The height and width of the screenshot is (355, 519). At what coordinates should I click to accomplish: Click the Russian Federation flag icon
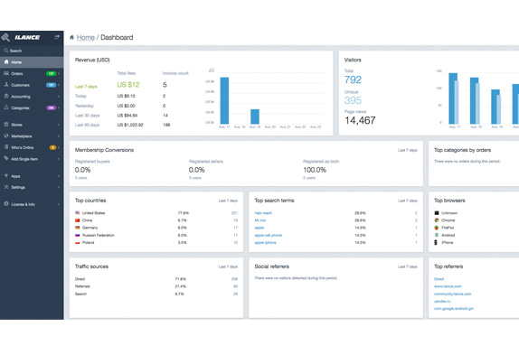[x=78, y=235]
